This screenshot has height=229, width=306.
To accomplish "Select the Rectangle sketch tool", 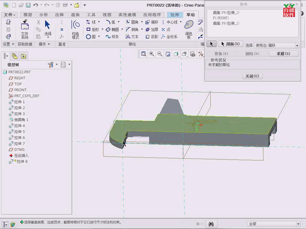I will 93,30.
